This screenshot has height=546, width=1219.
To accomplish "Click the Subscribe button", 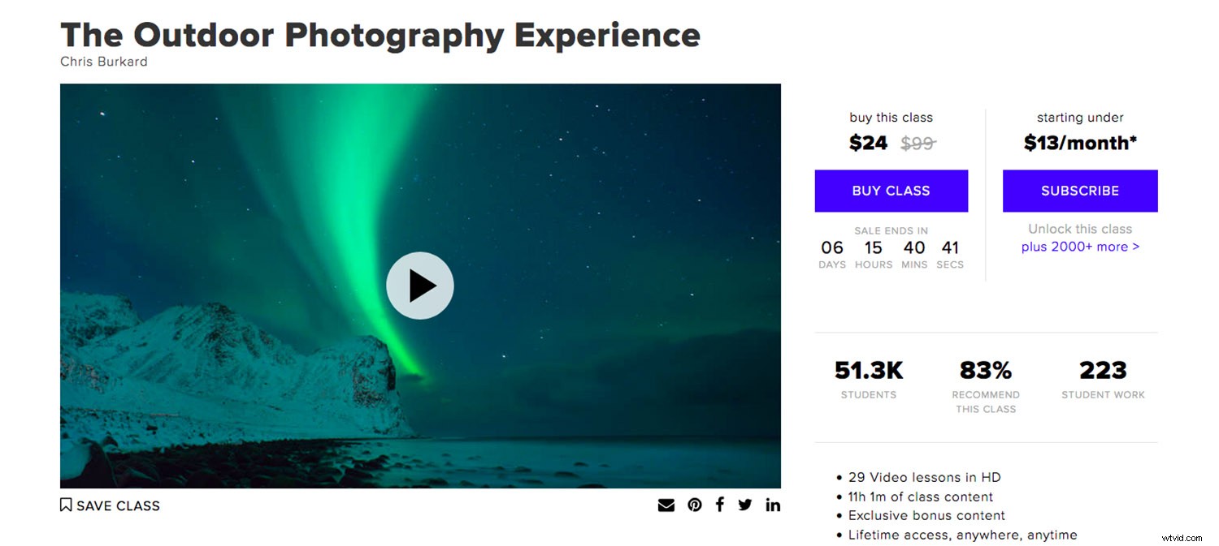I will tap(1079, 191).
